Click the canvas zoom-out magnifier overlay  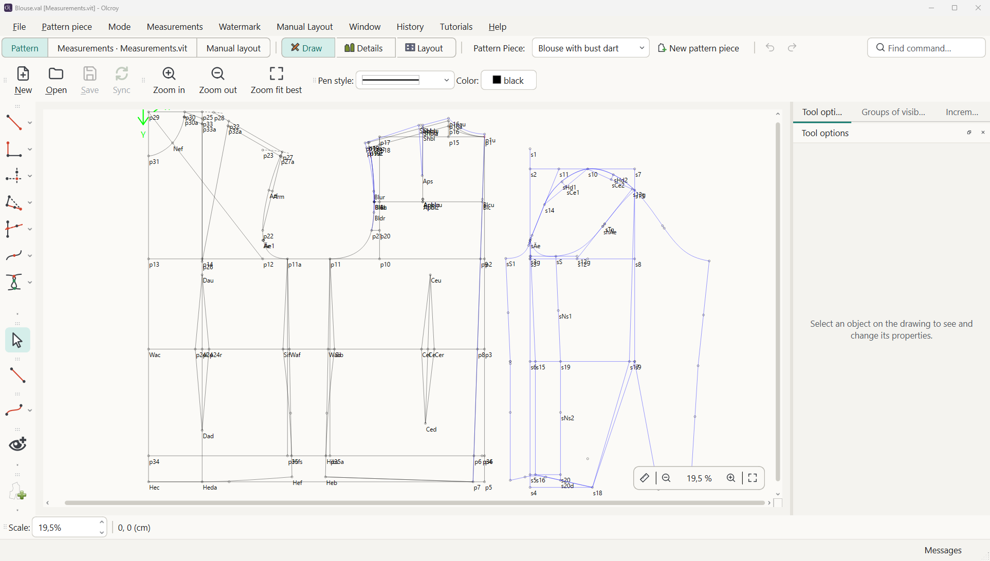[666, 478]
